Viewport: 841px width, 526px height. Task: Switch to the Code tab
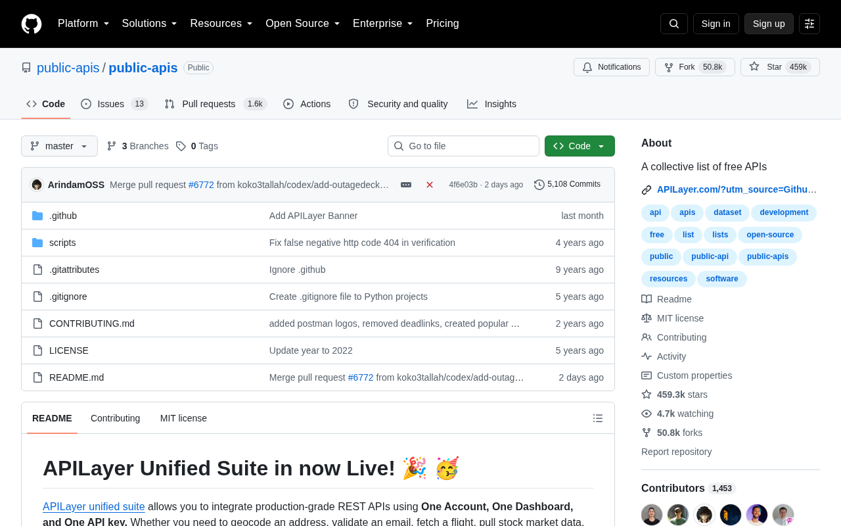pos(46,104)
